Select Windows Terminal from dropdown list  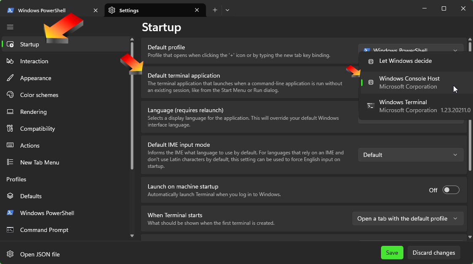[403, 106]
